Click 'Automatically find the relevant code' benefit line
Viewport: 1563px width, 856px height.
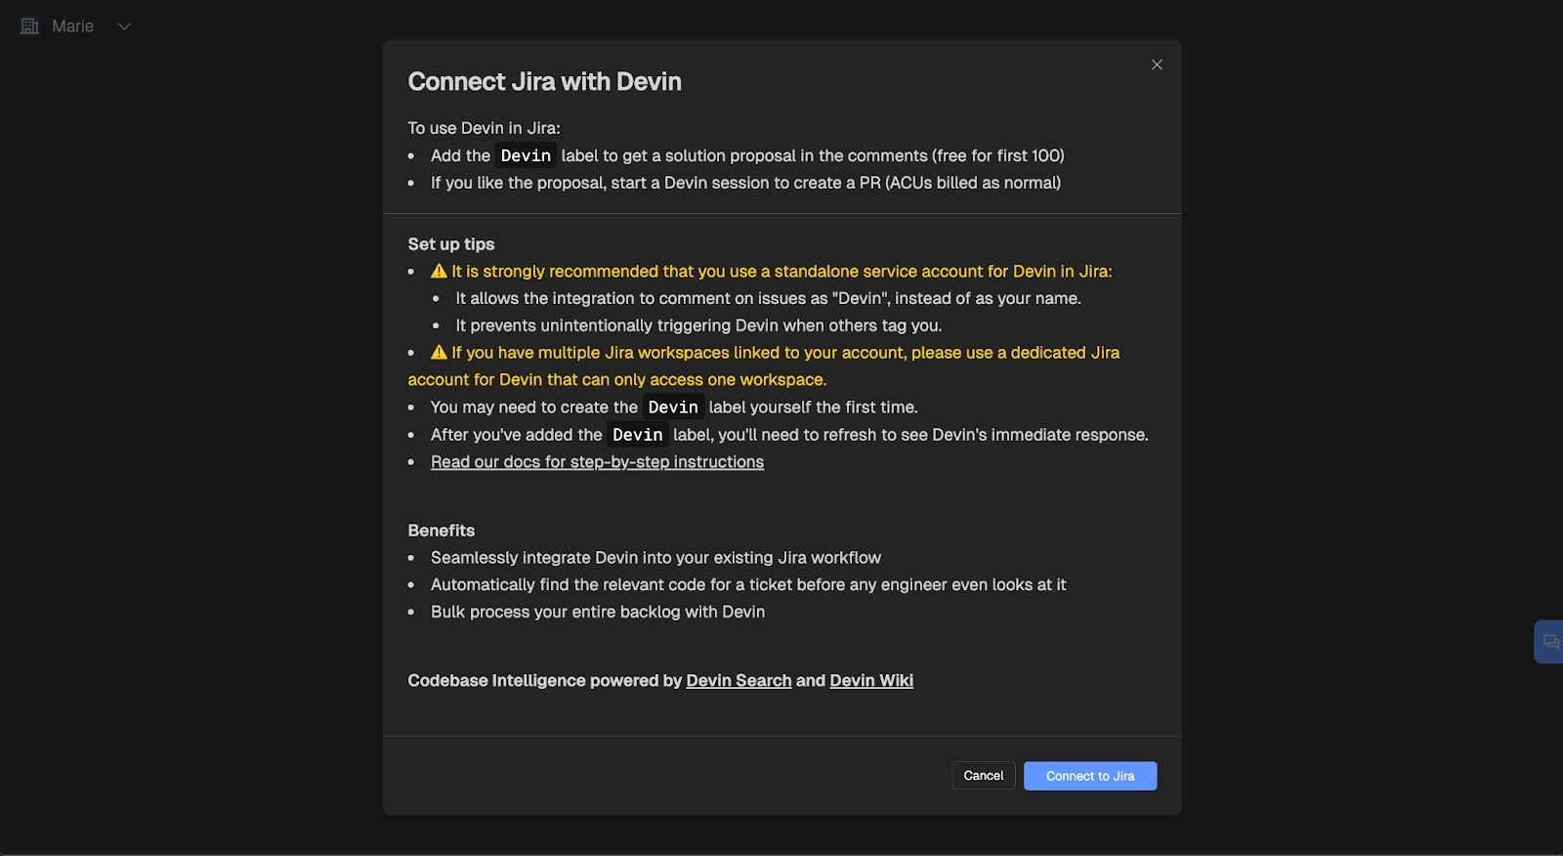(748, 584)
